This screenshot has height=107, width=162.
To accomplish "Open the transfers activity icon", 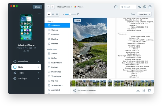I will coord(140,7).
